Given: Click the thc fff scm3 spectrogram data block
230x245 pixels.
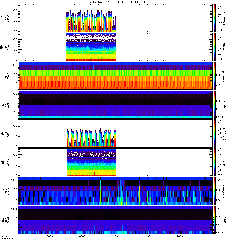Looking at the screenshot, I should click(91, 162).
